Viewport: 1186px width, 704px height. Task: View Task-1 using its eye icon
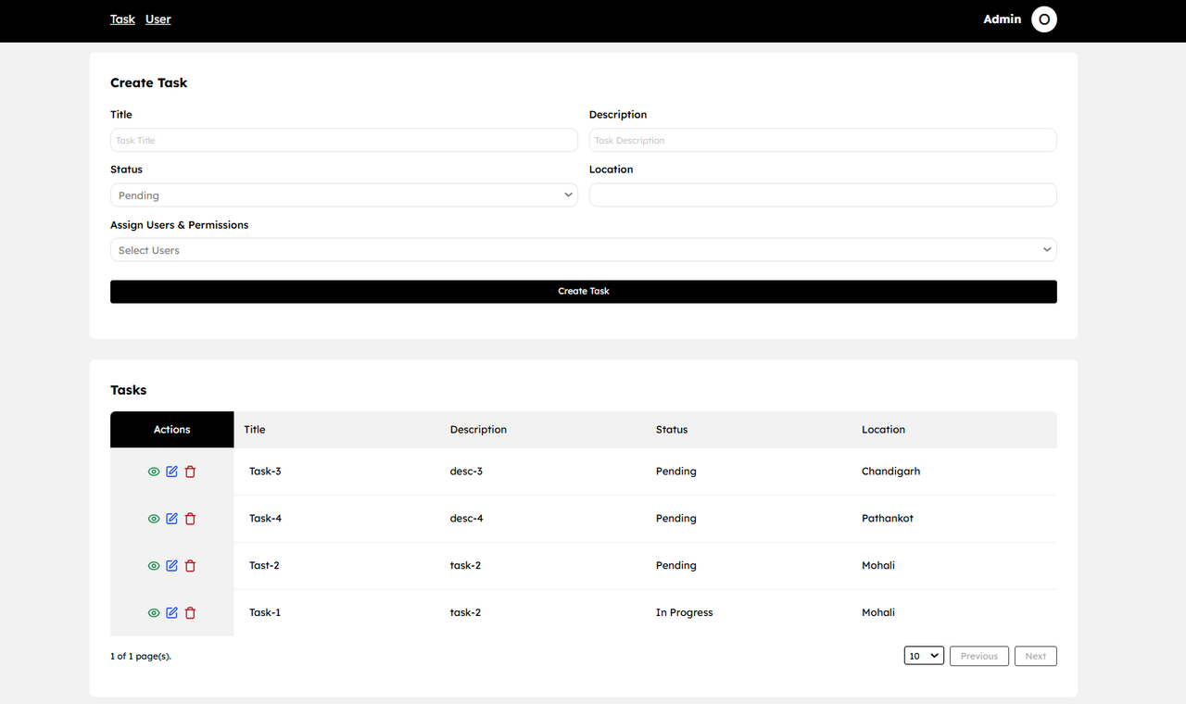154,613
